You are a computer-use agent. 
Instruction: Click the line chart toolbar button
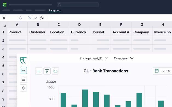point(55,71)
